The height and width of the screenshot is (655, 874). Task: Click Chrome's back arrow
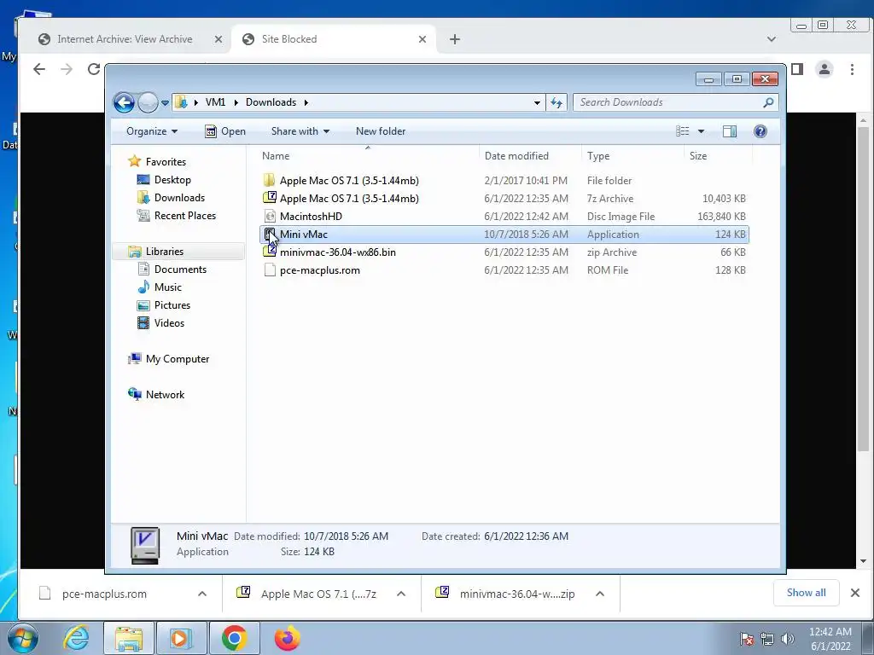(x=39, y=69)
